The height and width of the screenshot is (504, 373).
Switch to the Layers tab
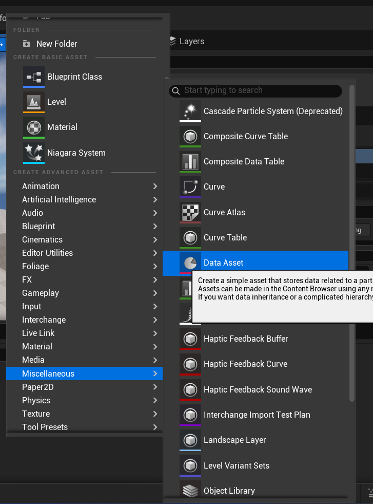[187, 42]
